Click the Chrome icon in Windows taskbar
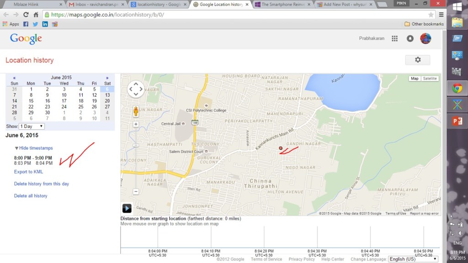Screen dimensions: 468x263 pos(457,88)
